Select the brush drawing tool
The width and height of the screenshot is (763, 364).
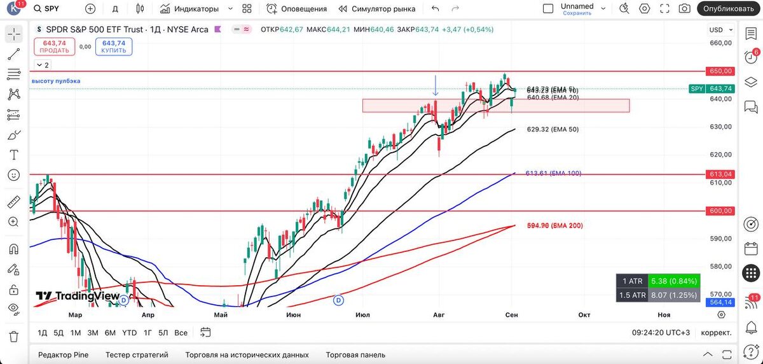tap(13, 135)
